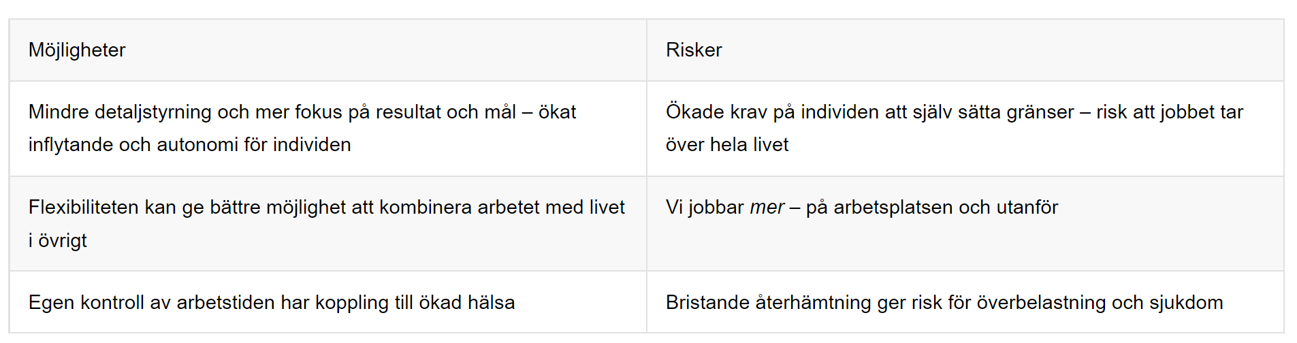
Task: Click the text 'över hela livet'
Action: tap(727, 145)
